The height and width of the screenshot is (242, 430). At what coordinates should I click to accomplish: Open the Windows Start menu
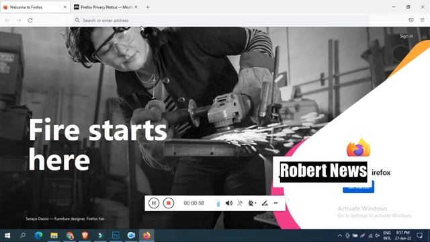(7, 235)
